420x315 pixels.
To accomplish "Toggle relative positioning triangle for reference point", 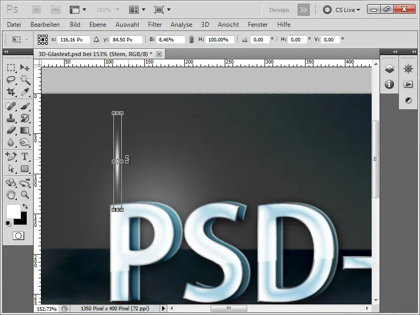I will pos(97,39).
